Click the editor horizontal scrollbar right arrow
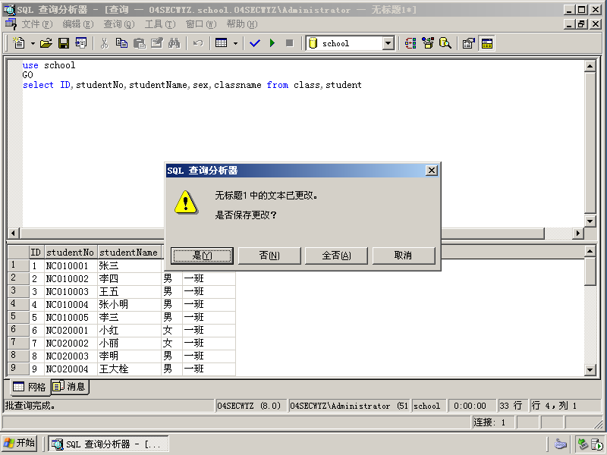The image size is (607, 455). point(578,234)
